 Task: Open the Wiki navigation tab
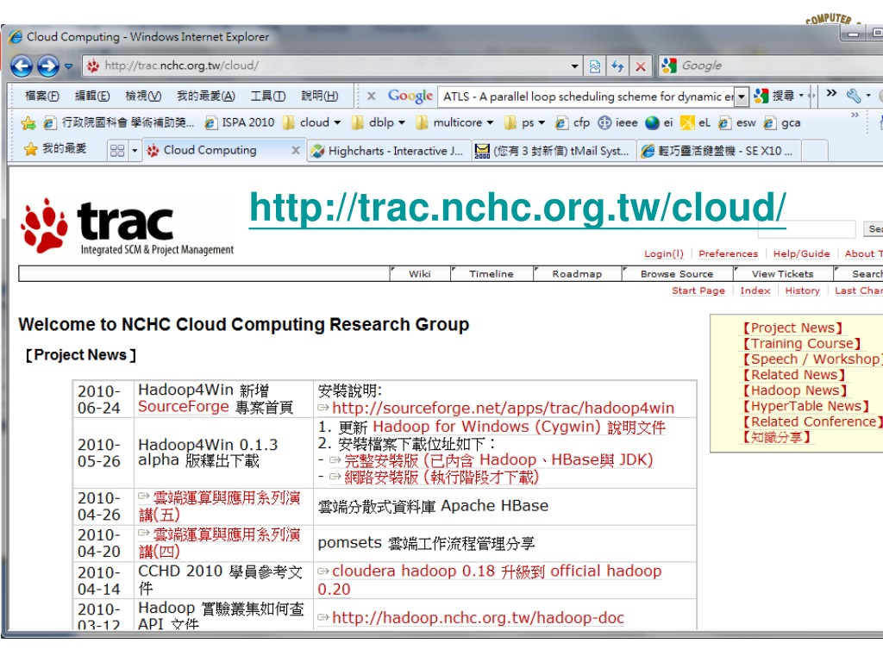click(x=420, y=274)
